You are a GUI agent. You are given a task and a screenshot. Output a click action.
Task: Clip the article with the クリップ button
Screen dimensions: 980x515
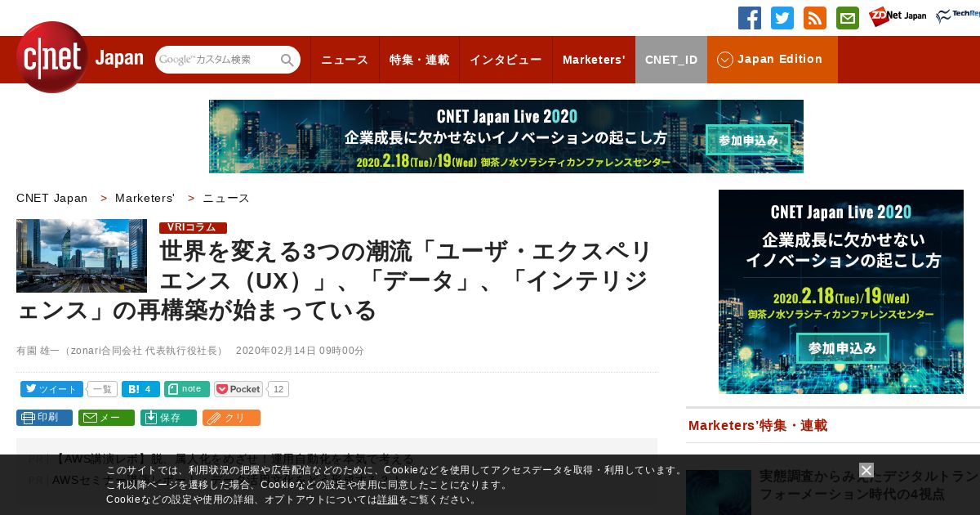(231, 418)
